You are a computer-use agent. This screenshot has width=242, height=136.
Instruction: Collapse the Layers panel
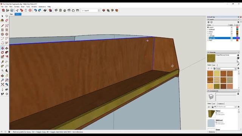click(x=208, y=19)
